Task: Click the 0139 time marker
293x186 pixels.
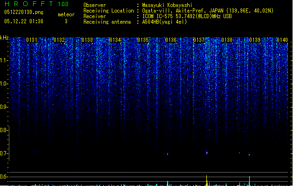Action: click(255, 40)
